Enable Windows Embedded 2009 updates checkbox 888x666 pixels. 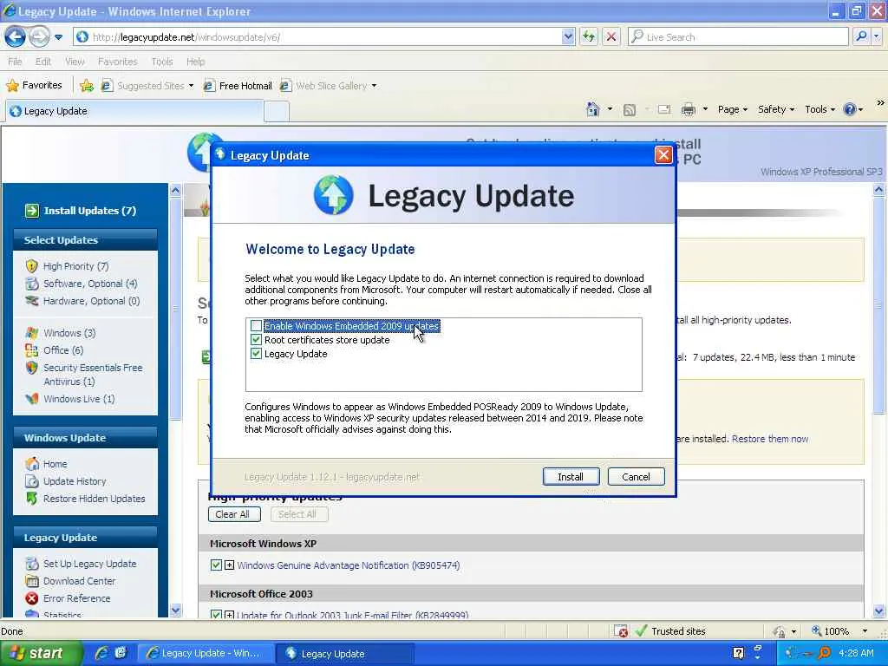(256, 326)
